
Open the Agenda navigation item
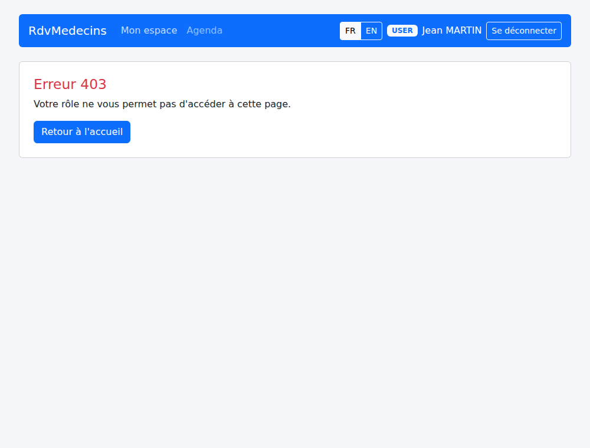tap(204, 31)
